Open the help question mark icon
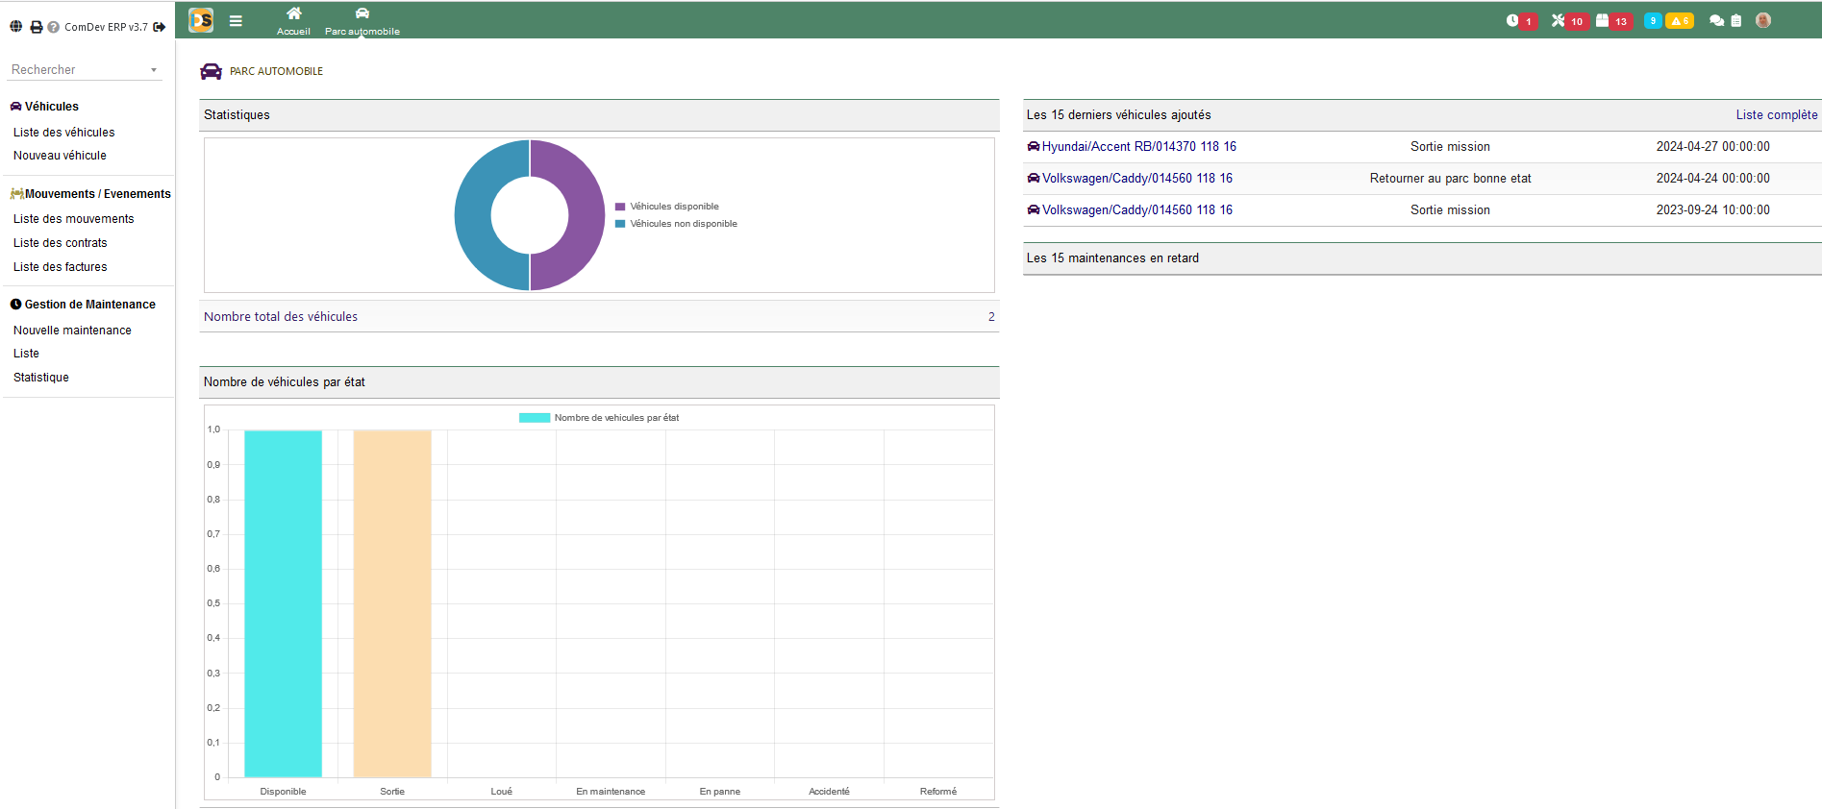This screenshot has width=1822, height=809. pyautogui.click(x=54, y=27)
